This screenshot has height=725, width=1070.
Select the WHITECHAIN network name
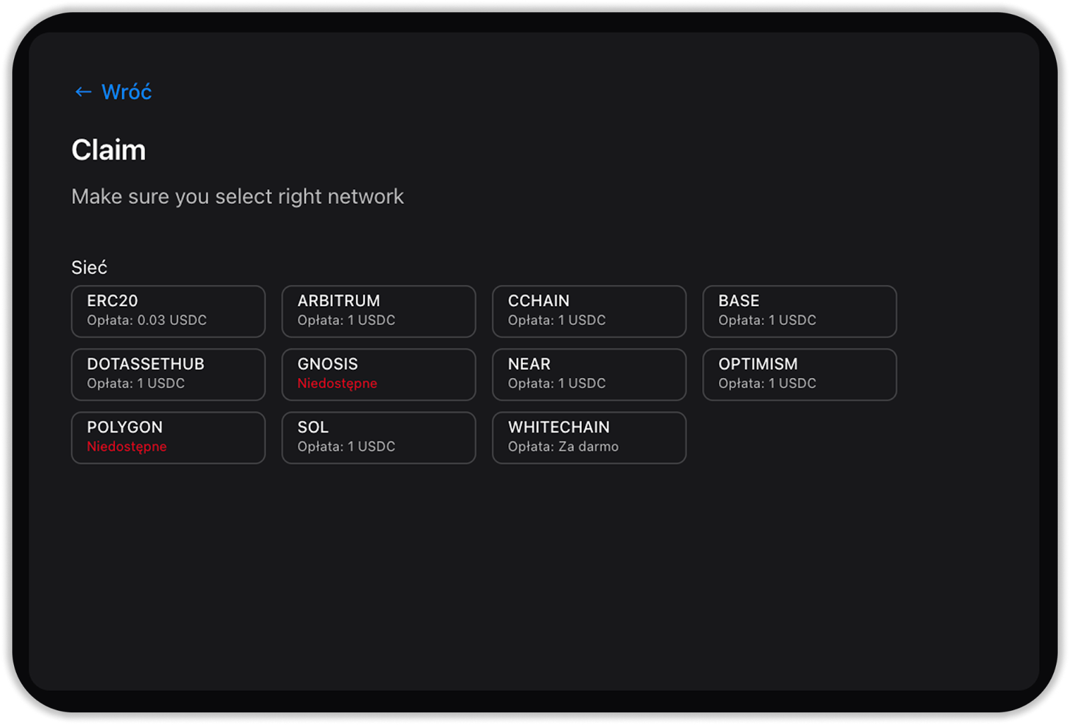point(558,427)
